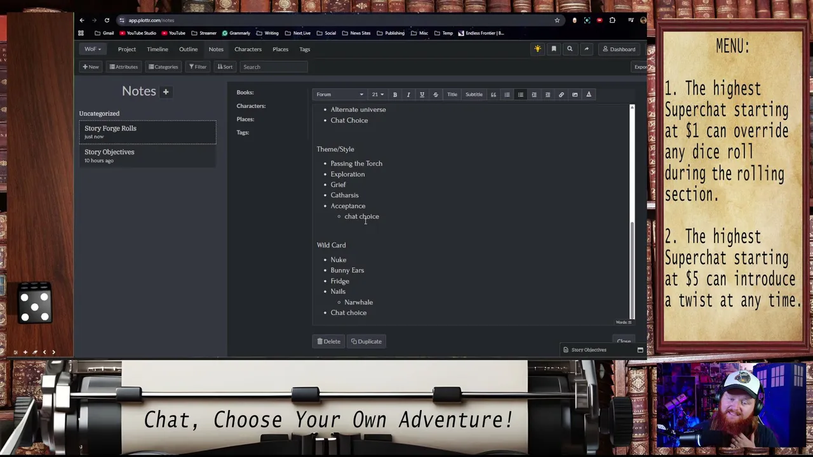Toggle the numbered list button
The height and width of the screenshot is (457, 813).
point(507,95)
